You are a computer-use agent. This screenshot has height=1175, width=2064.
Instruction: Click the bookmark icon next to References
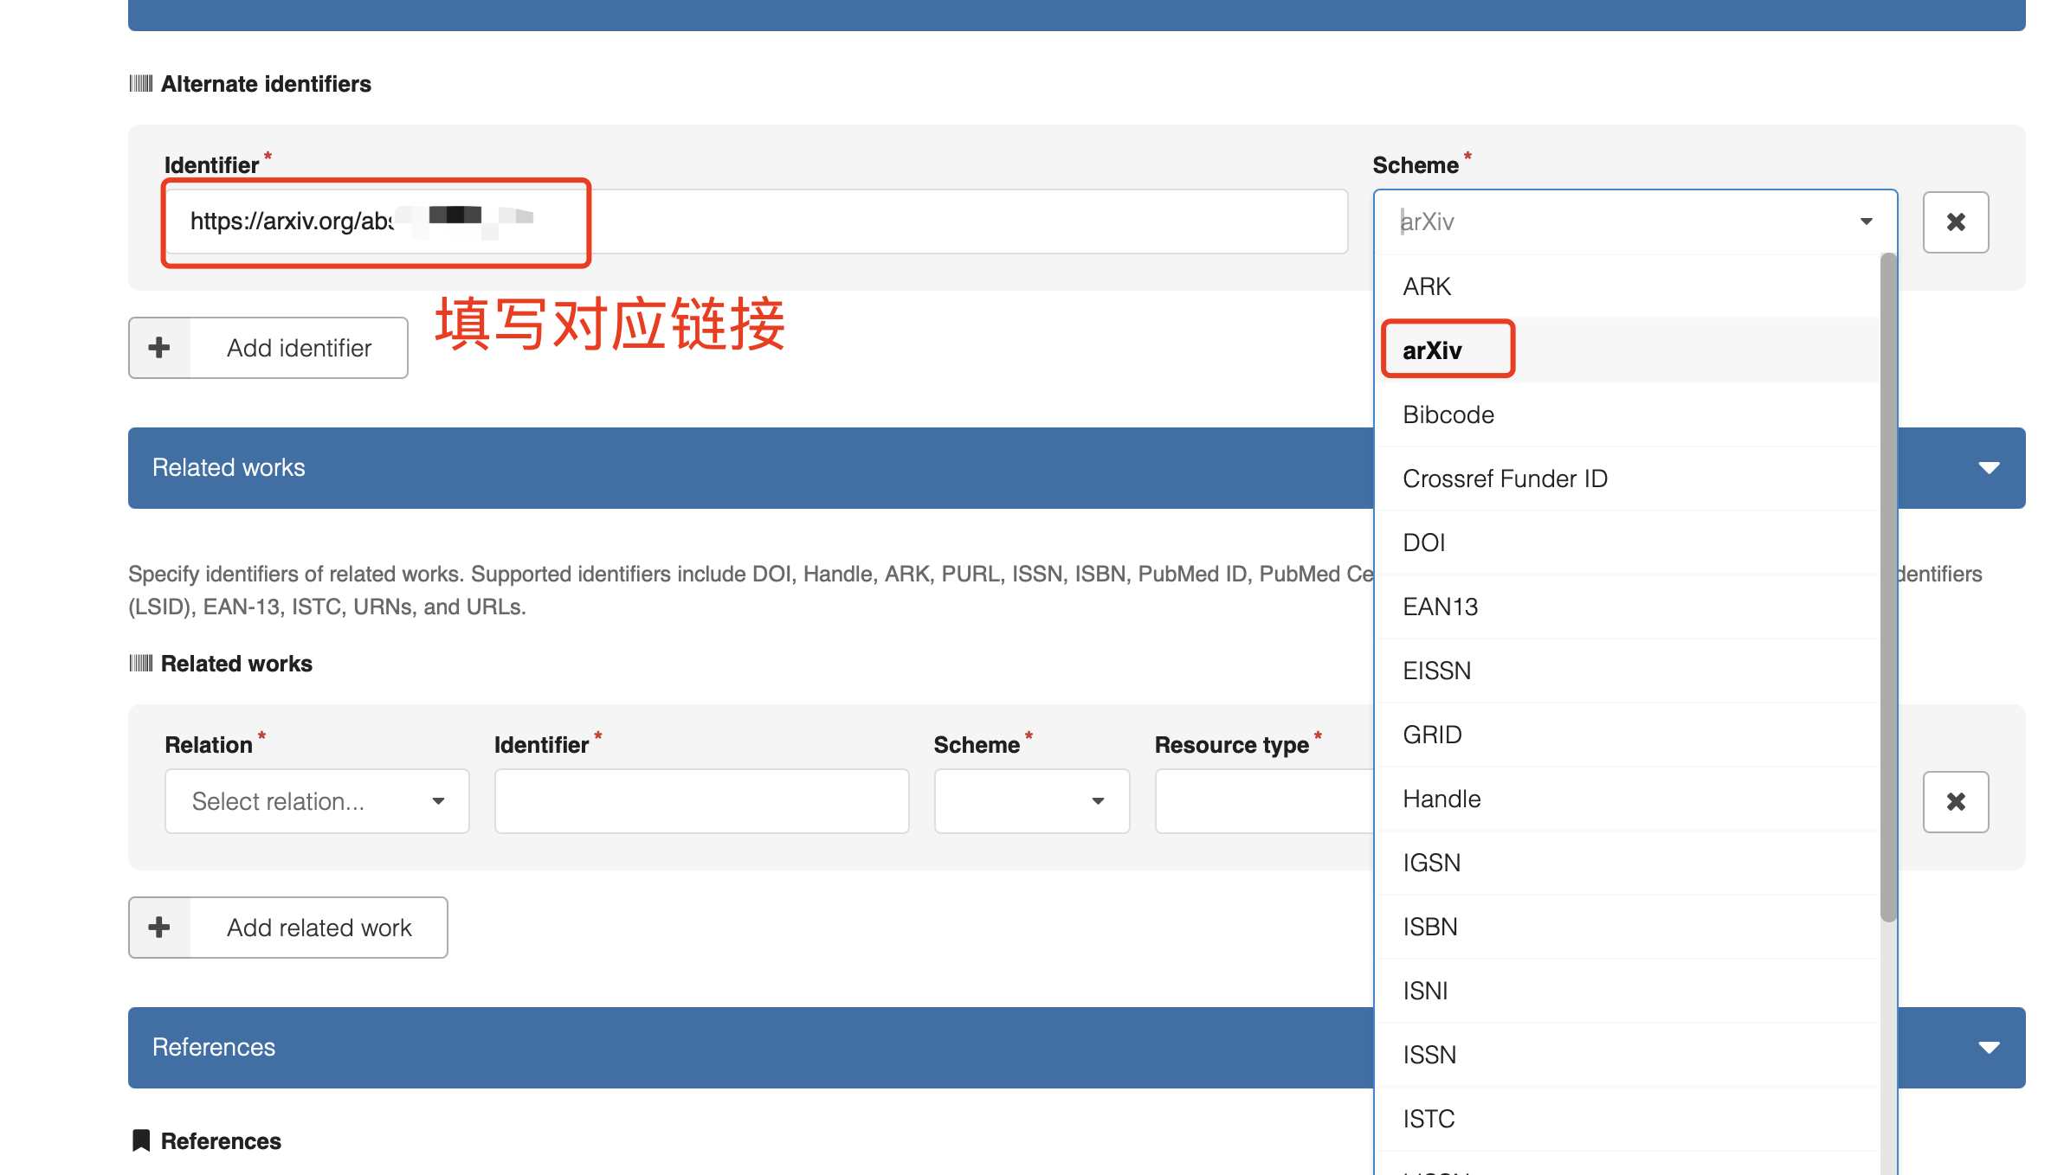click(141, 1140)
